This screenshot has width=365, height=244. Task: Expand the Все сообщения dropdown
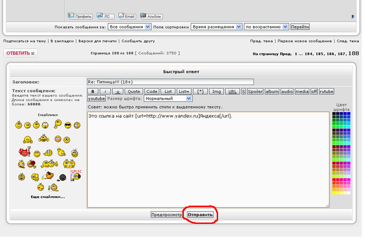(x=130, y=27)
